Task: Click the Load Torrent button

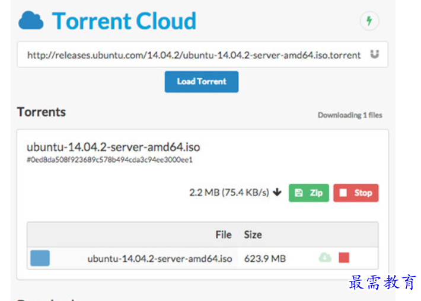Action: pyautogui.click(x=202, y=82)
